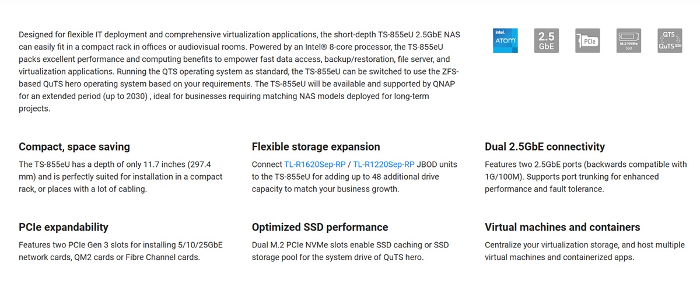
Task: Open the TL-R1620Sep-RP product link
Action: tap(314, 165)
